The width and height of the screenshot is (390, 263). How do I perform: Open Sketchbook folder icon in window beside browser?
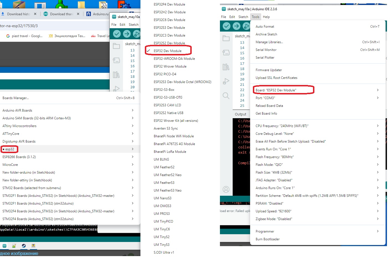[x=116, y=46]
